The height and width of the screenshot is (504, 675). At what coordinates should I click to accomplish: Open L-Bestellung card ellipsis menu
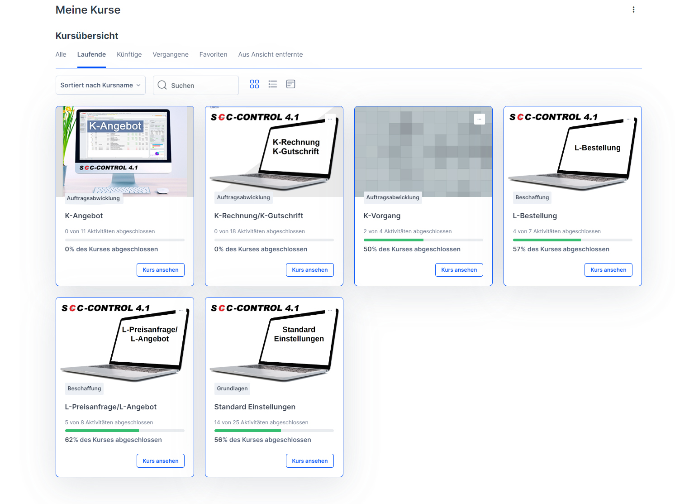tap(628, 119)
